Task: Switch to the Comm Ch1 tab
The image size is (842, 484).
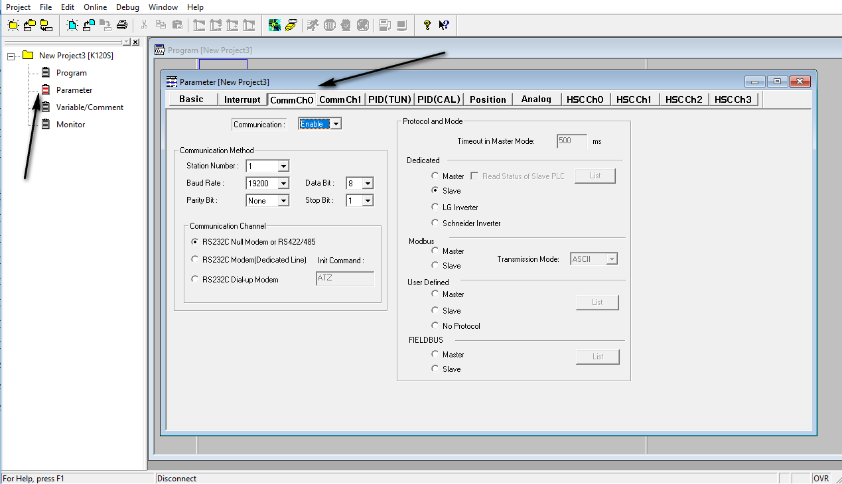Action: [x=340, y=99]
